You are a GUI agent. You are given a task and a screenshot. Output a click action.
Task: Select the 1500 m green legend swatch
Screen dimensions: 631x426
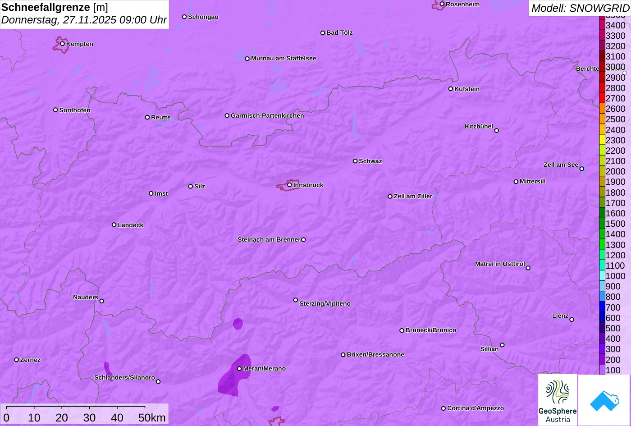pos(602,224)
